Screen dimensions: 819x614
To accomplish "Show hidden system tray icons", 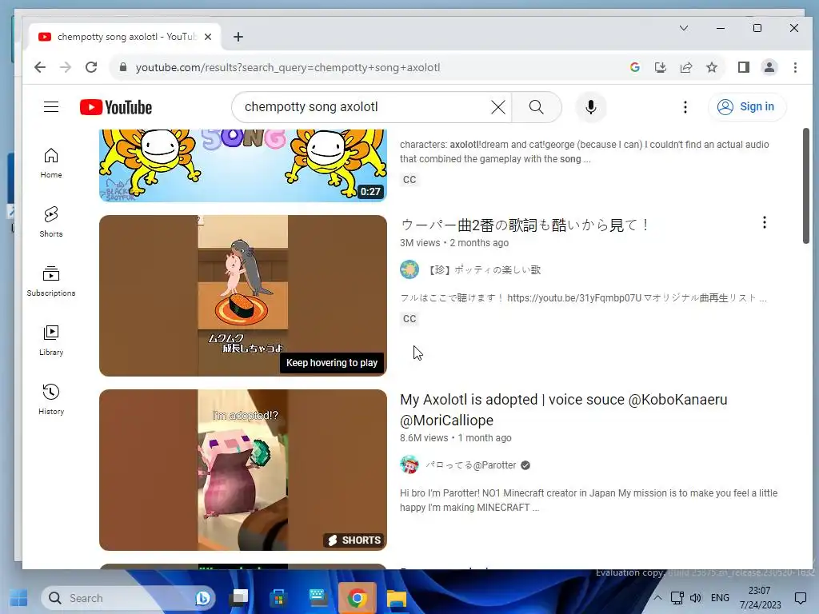I will (657, 598).
